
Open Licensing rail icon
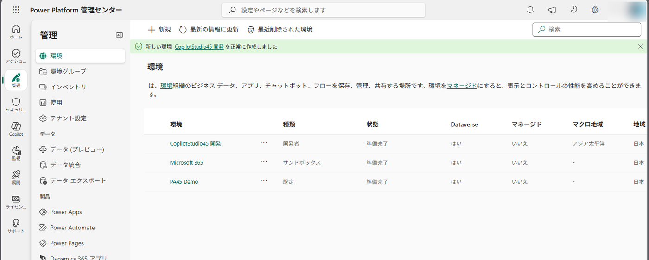tap(16, 202)
